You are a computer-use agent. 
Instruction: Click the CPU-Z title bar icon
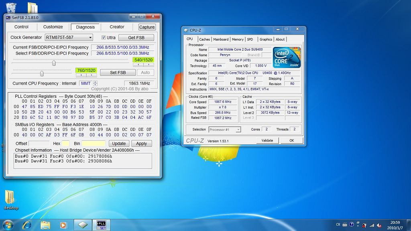tap(186, 30)
